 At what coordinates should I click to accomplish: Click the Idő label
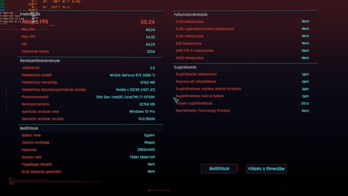[x=24, y=44]
